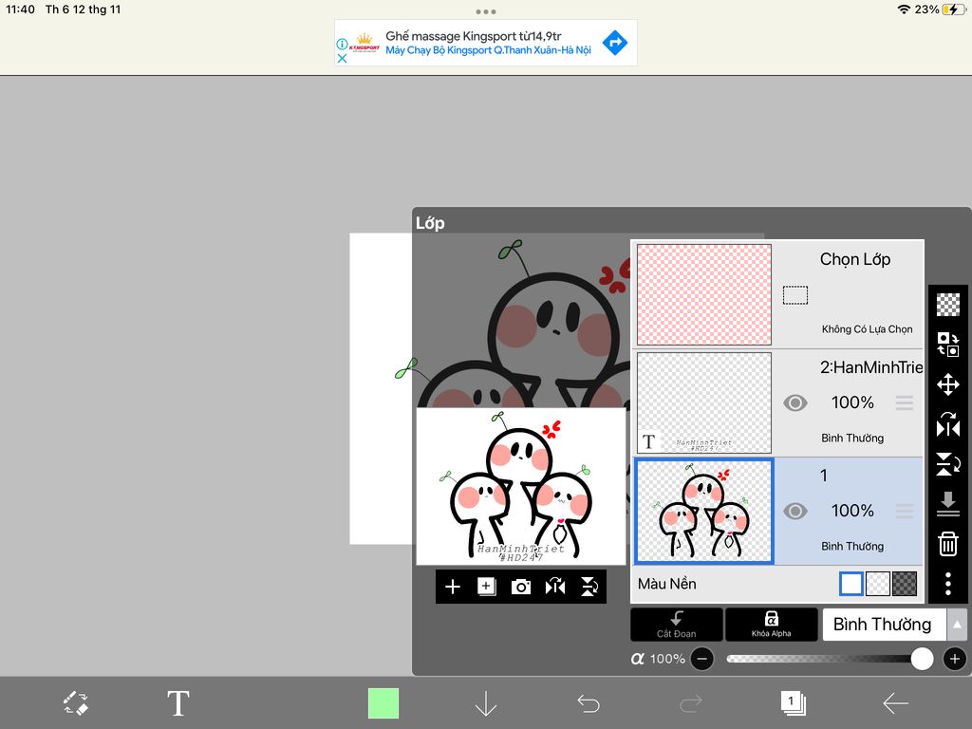The width and height of the screenshot is (972, 729).
Task: Choose white background color
Action: [x=851, y=584]
